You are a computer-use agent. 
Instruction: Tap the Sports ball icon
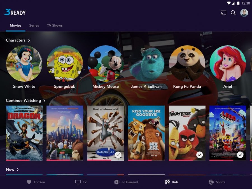click(x=211, y=182)
